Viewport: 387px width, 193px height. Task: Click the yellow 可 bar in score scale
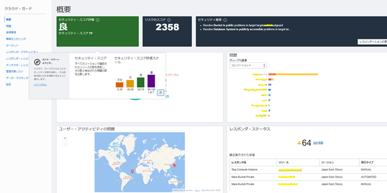(130, 84)
